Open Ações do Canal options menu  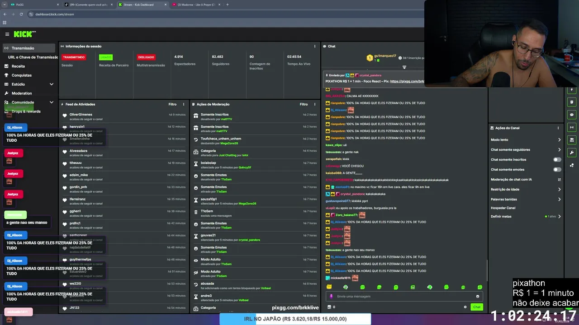558,128
